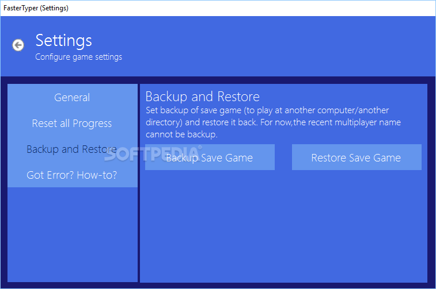Image resolution: width=436 pixels, height=289 pixels.
Task: Select the Backup and Restore sidebar item
Action: pyautogui.click(x=72, y=149)
